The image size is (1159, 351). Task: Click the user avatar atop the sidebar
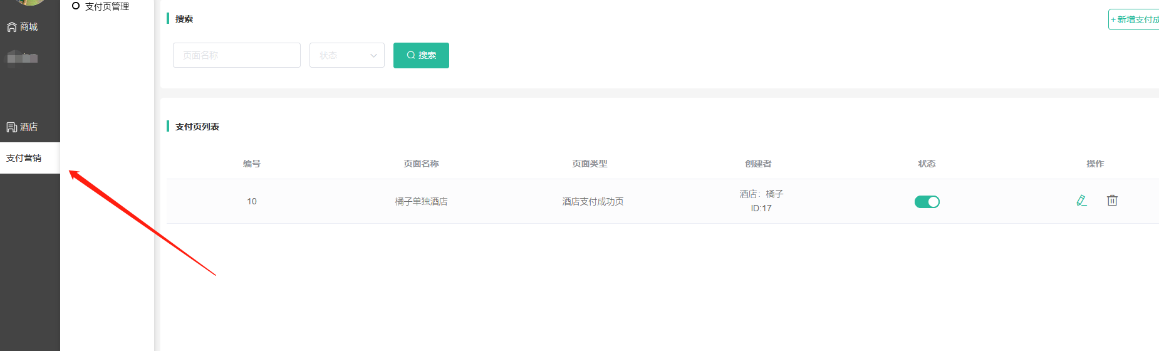coord(29,2)
